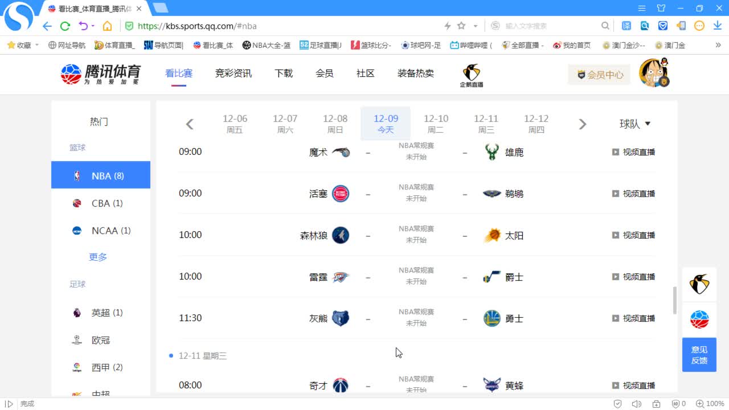This screenshot has width=729, height=410.
Task: Select CBA (1) in the sidebar
Action: tap(107, 203)
